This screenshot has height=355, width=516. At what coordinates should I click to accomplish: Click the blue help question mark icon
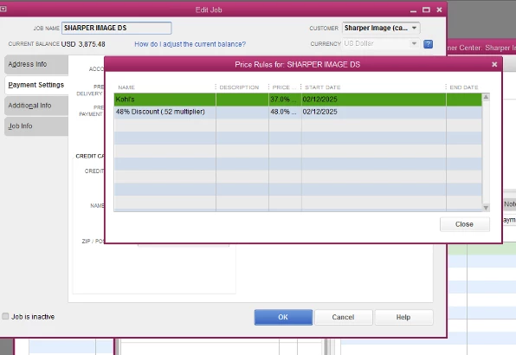click(428, 44)
